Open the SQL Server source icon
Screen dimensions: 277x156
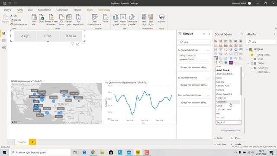(61, 17)
